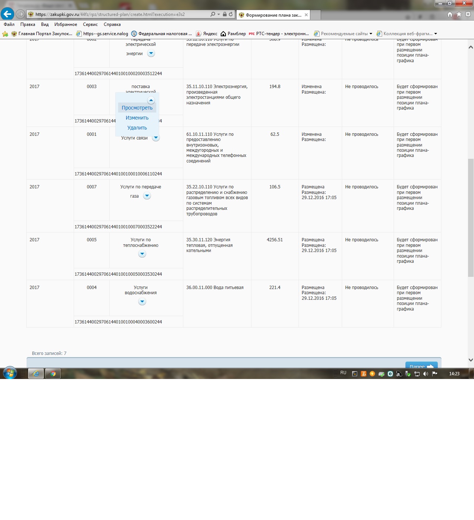This screenshot has height=520, width=474.
Task: Expand actions for Услуги по теплоснабжению
Action: (x=142, y=254)
